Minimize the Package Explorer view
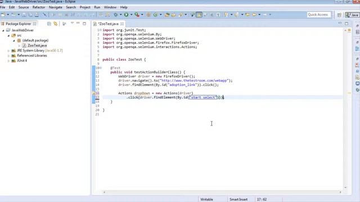The image size is (360, 202). click(x=78, y=24)
